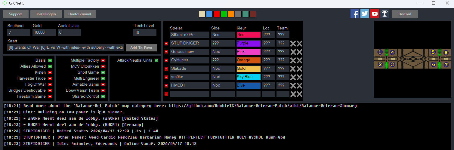The image size is (454, 150).
Task: Go to Hoofd kanaal
Action: [x=80, y=14]
